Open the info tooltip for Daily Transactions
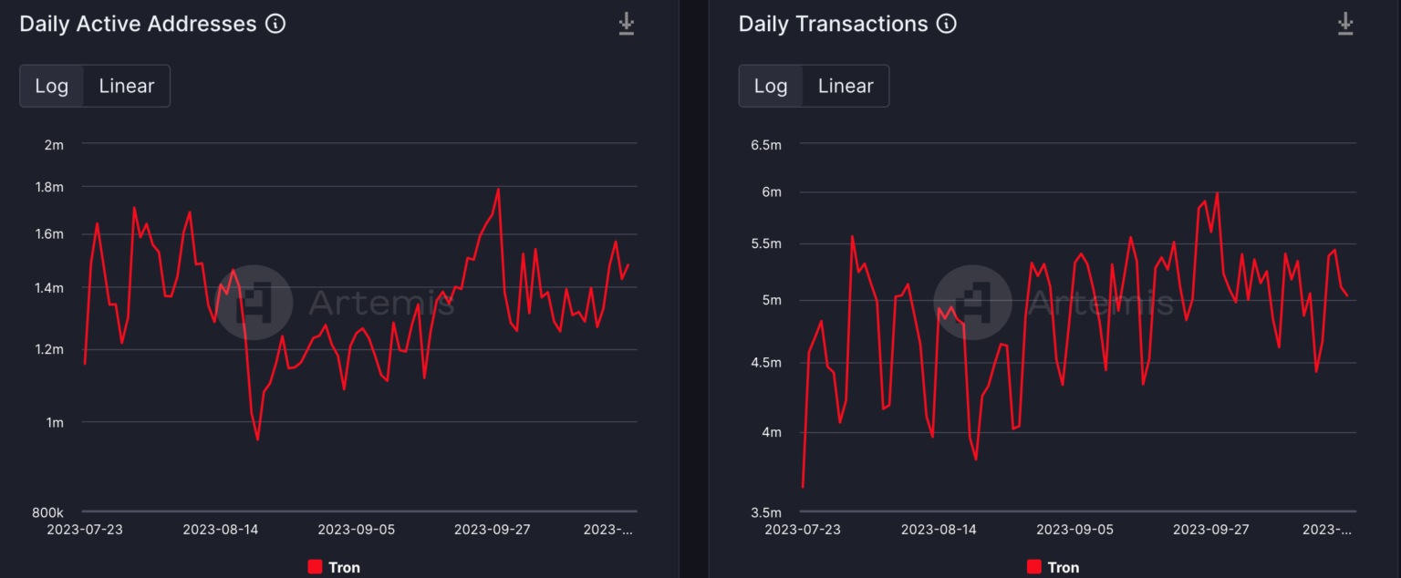The image size is (1401, 578). click(x=947, y=24)
